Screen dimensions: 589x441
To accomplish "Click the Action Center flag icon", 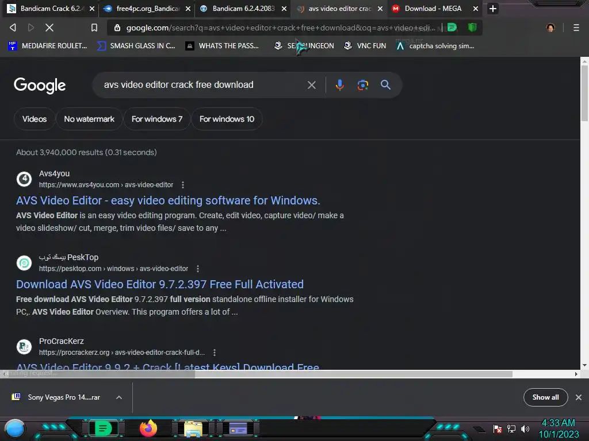I will (498, 428).
